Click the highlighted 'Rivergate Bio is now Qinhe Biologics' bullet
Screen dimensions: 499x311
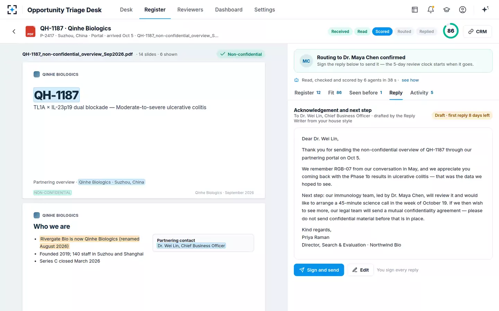pyautogui.click(x=89, y=243)
